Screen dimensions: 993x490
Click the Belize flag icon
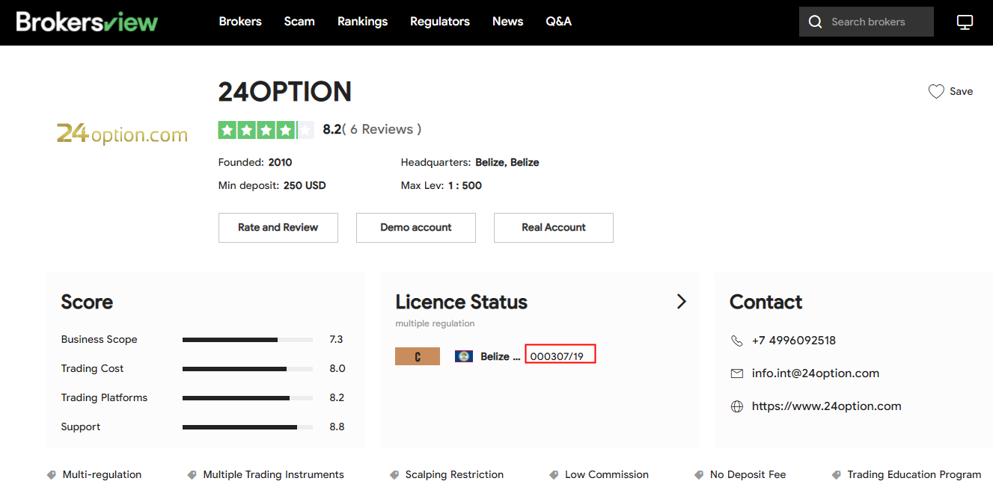464,356
